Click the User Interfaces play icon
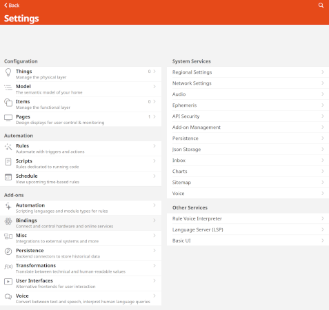 coord(8,282)
